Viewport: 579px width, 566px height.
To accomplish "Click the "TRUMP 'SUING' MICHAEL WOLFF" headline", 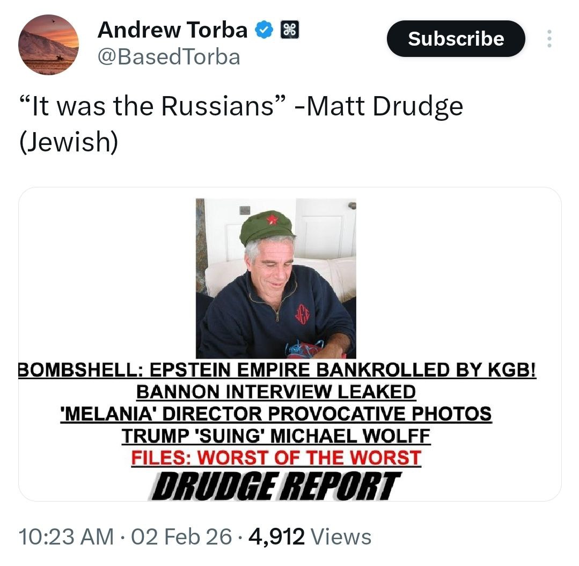I will click(x=276, y=436).
